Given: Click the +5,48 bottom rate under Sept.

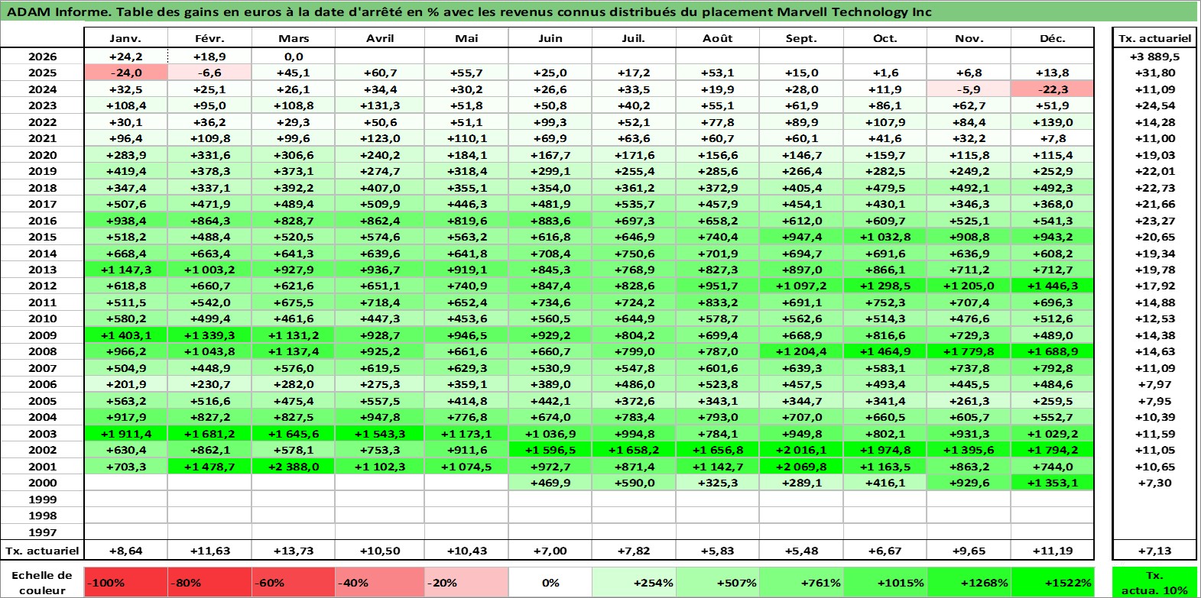Looking at the screenshot, I should [x=801, y=551].
